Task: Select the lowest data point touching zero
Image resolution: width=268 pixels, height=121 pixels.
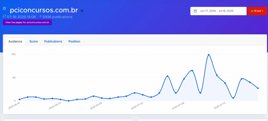Action: (69, 101)
